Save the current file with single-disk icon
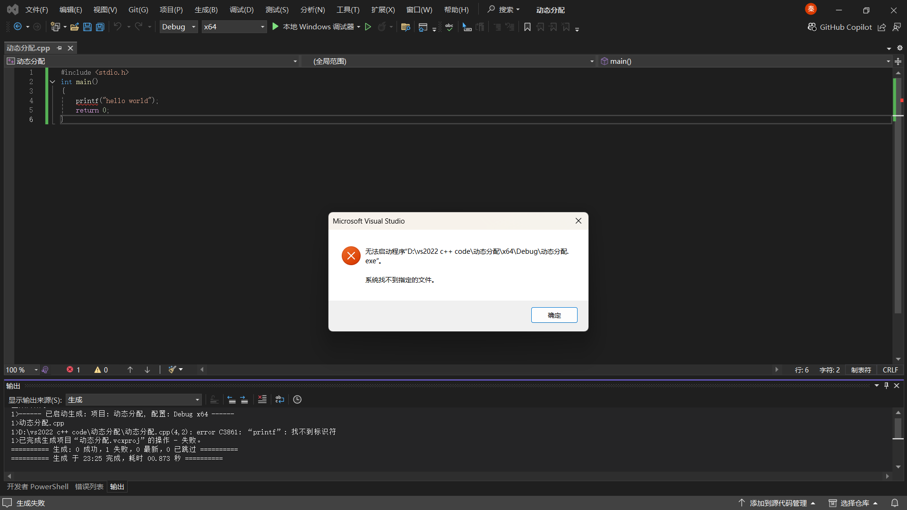907x510 pixels. (87, 27)
